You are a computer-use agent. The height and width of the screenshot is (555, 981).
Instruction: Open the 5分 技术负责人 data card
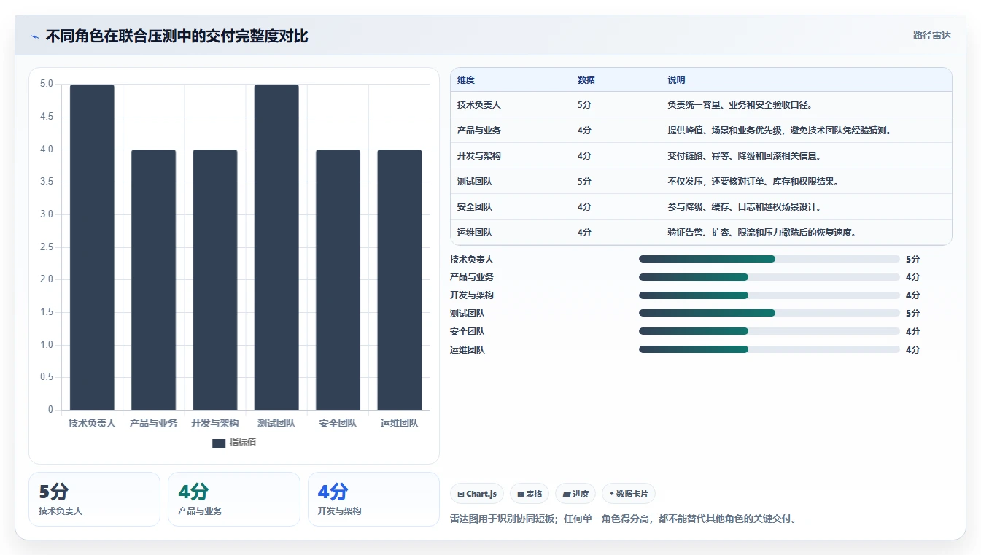click(x=94, y=500)
